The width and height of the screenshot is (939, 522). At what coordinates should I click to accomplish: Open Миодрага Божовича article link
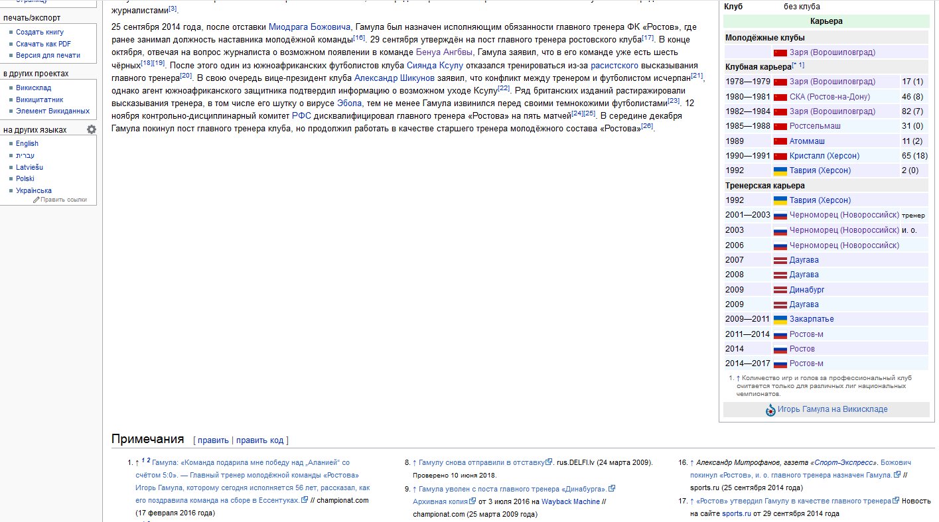point(310,27)
